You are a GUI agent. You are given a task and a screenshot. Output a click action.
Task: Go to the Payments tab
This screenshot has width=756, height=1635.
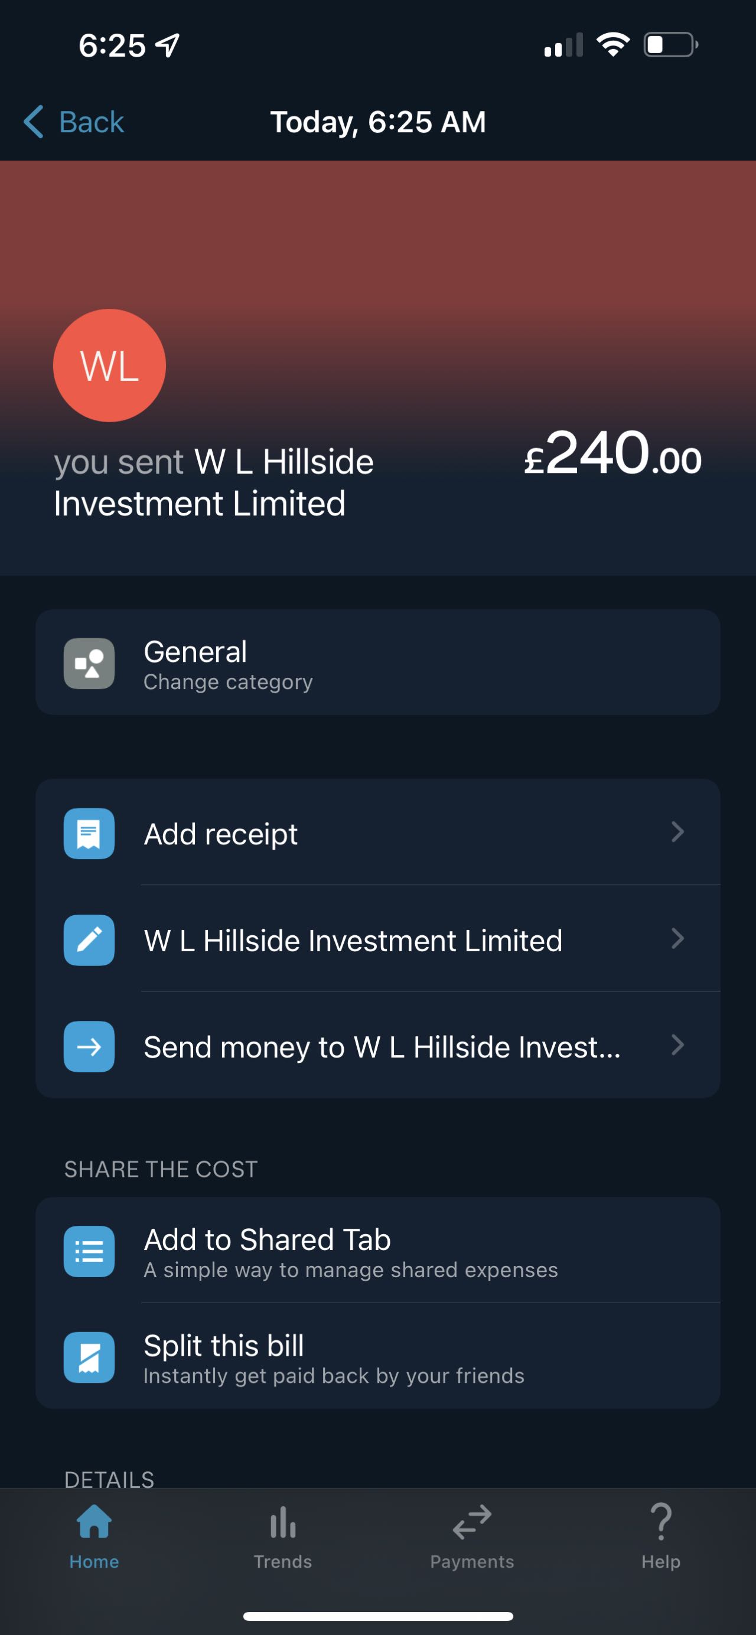[472, 1536]
